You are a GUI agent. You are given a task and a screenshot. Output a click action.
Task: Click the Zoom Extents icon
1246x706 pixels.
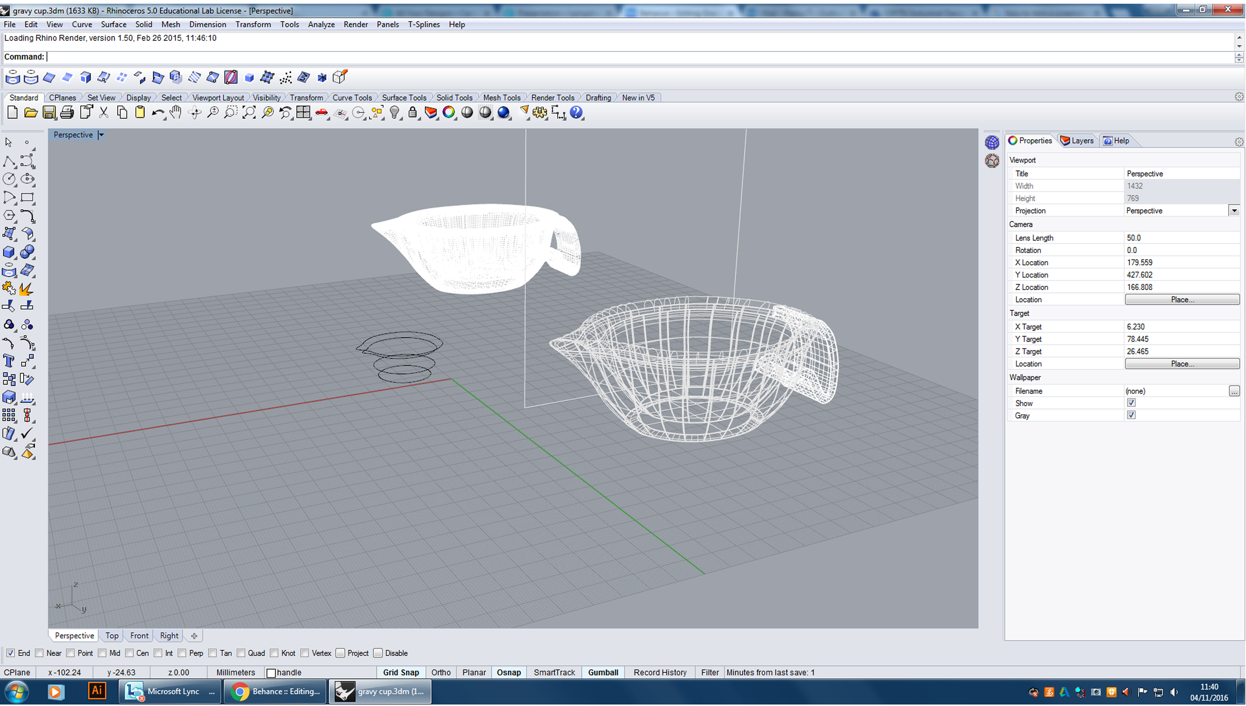click(x=249, y=113)
